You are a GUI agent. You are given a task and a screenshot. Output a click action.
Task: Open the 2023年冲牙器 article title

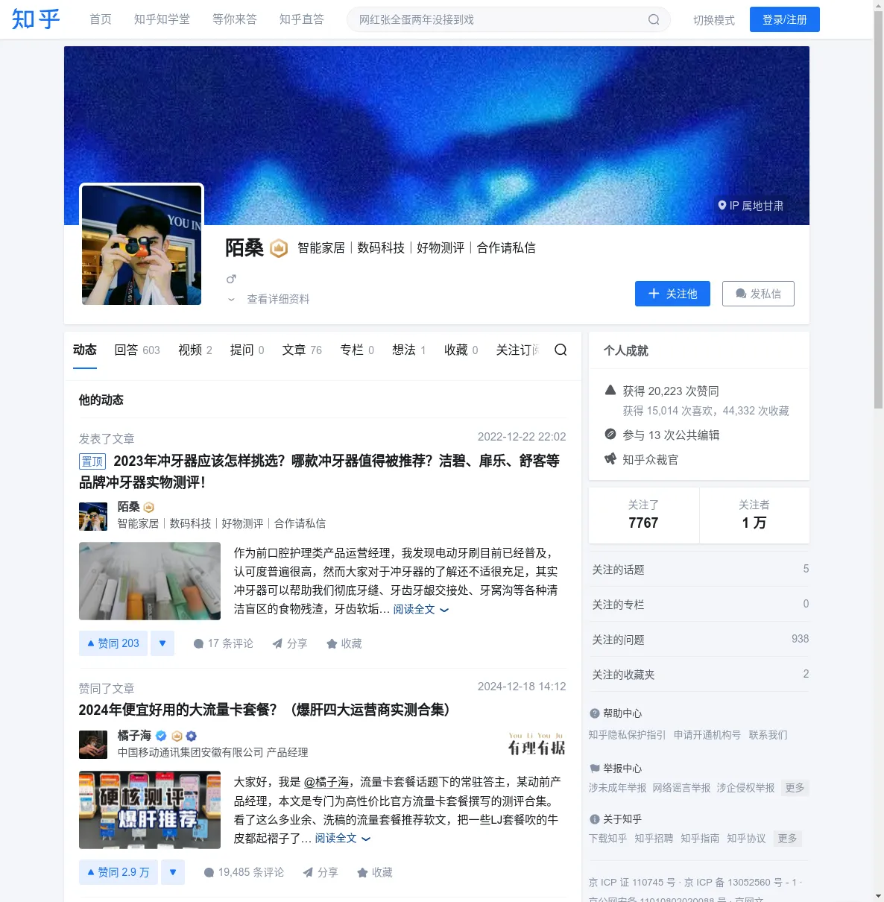319,472
